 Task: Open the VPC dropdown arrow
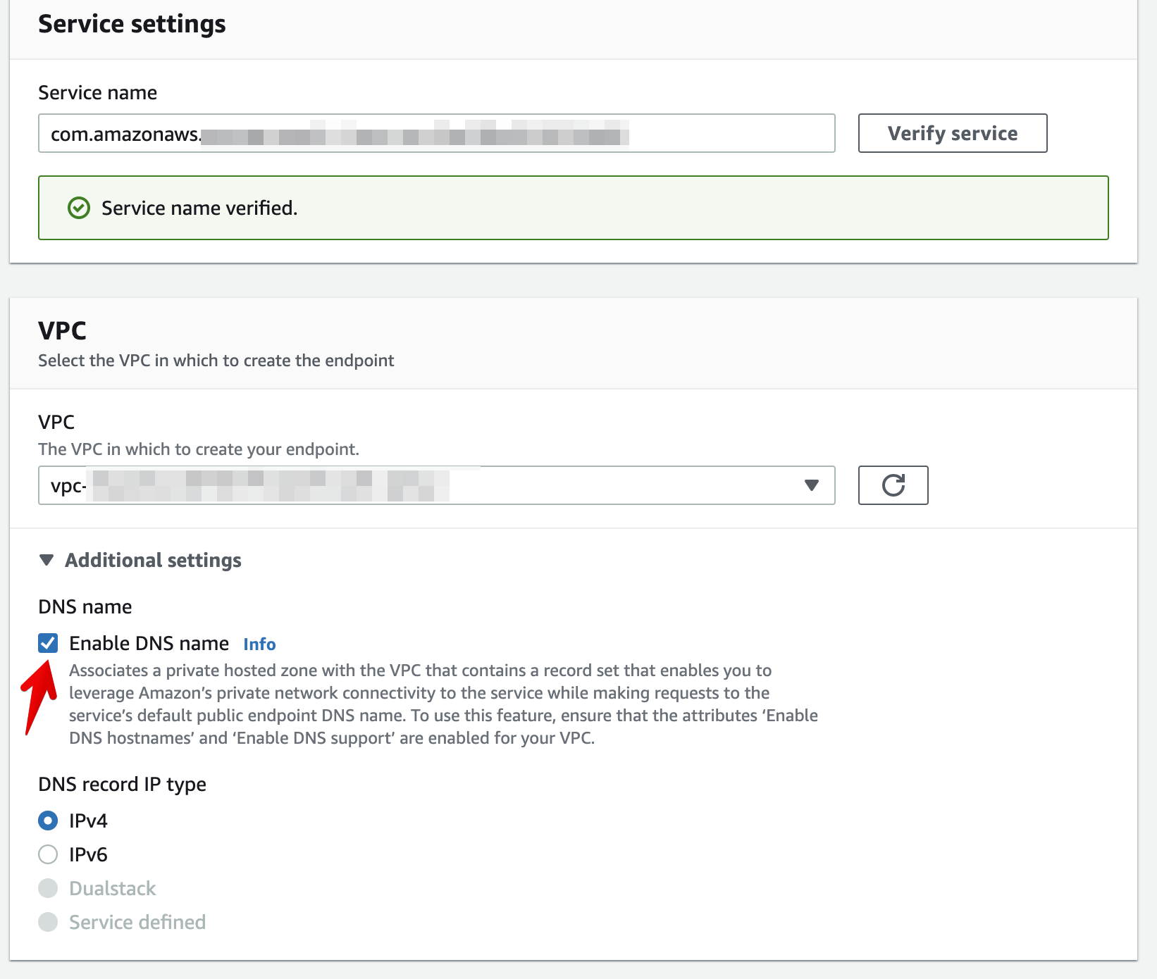pyautogui.click(x=812, y=485)
